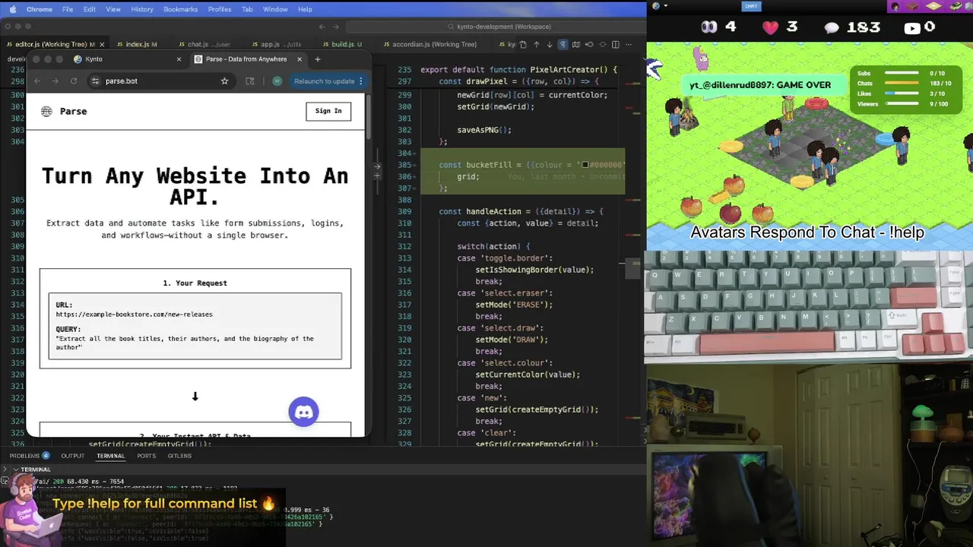
Task: Click the Parse logo icon
Action: (46, 112)
